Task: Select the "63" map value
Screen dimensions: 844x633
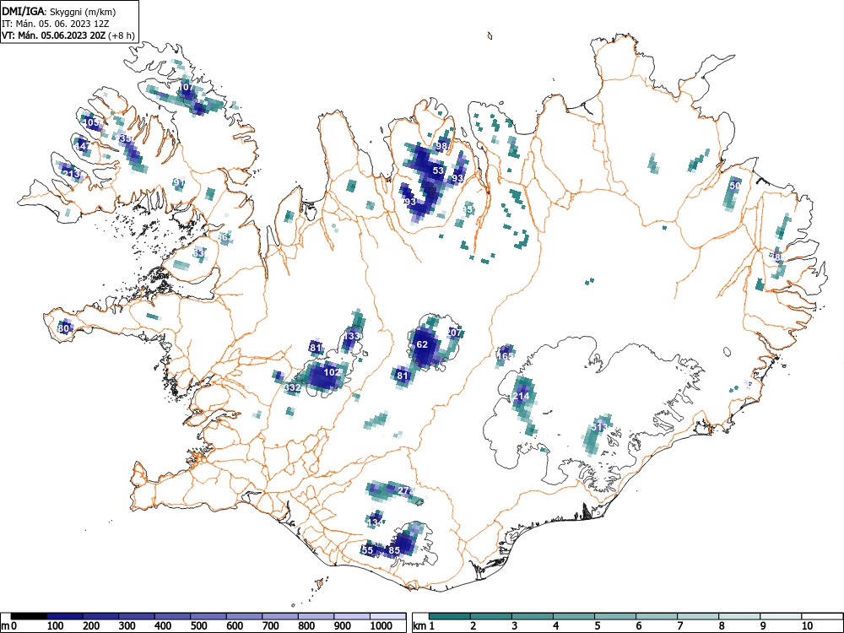Action: (x=198, y=252)
